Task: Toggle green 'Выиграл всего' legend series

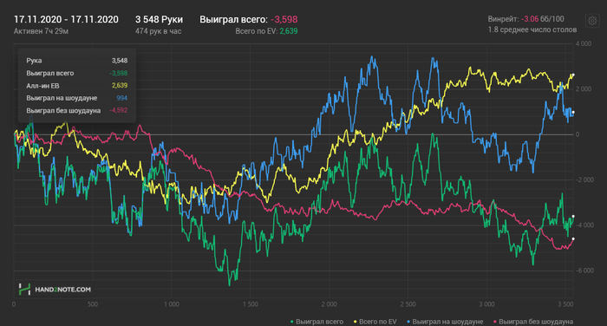Action: coord(317,322)
